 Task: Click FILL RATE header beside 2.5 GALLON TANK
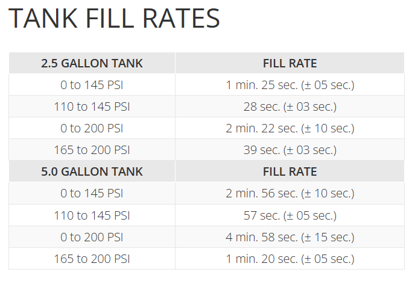pyautogui.click(x=290, y=63)
